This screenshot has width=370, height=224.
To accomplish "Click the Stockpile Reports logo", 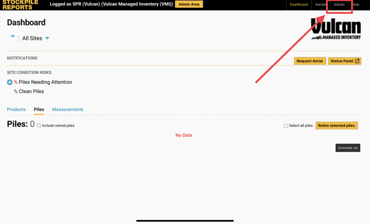I will point(20,4).
